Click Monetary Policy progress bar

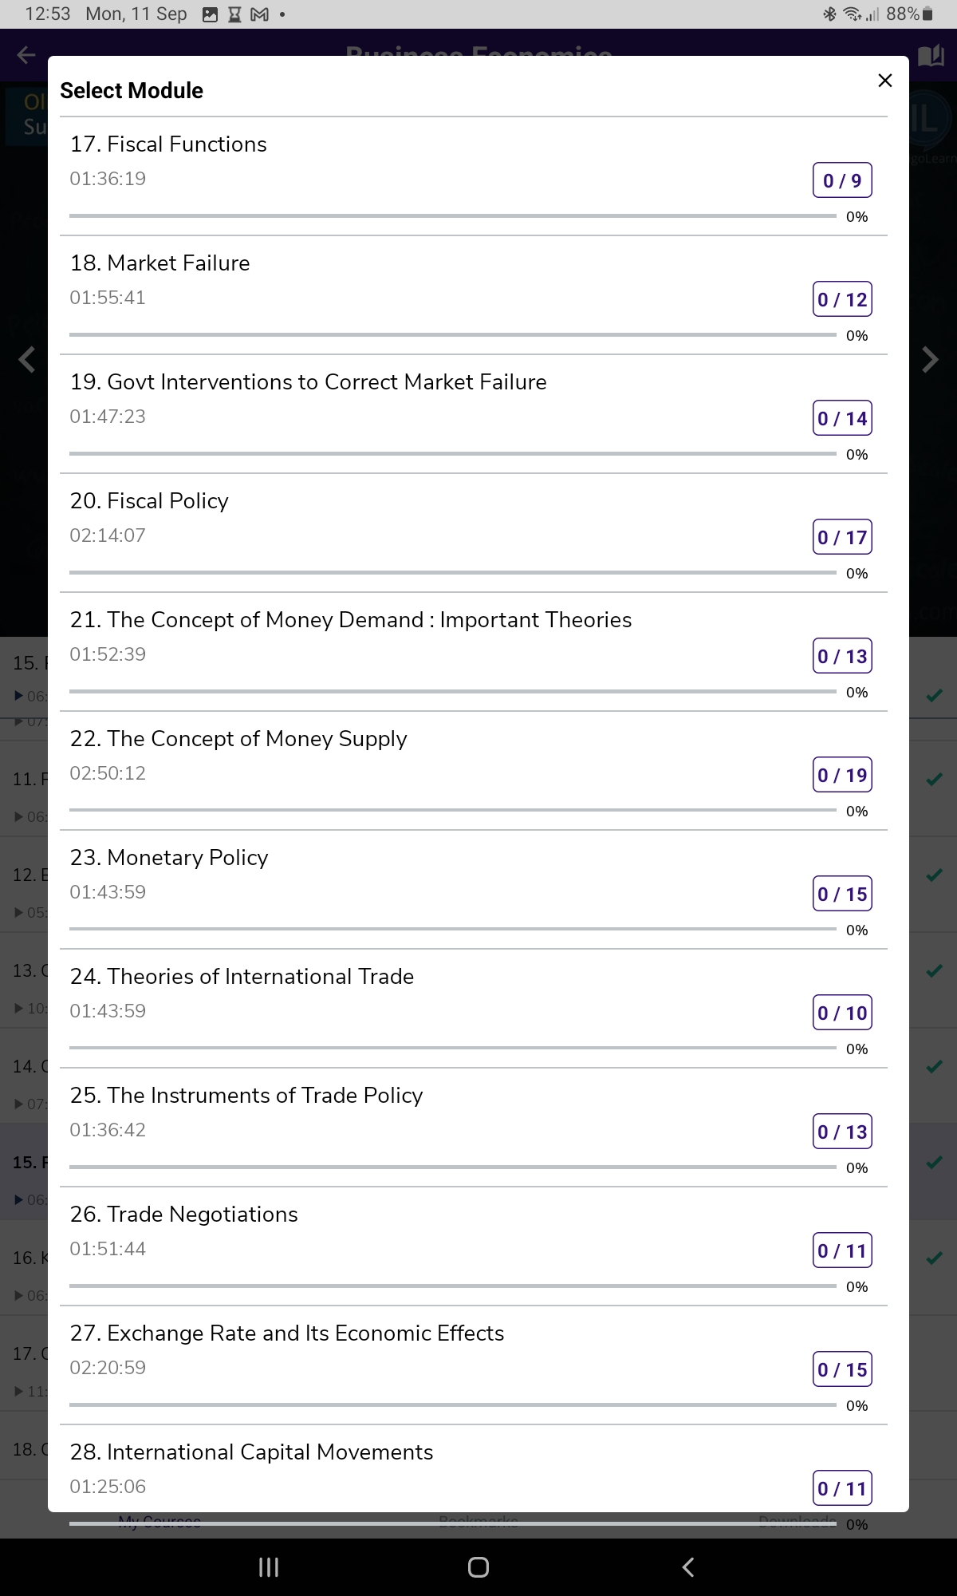pos(452,929)
